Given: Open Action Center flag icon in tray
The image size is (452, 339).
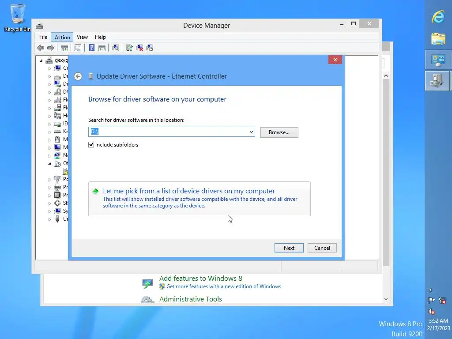Looking at the screenshot, I should click(431, 301).
